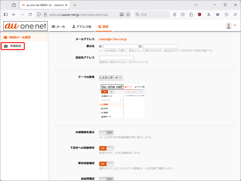Open the Firefox hamburger application menu
The image size is (241, 181).
(235, 14)
